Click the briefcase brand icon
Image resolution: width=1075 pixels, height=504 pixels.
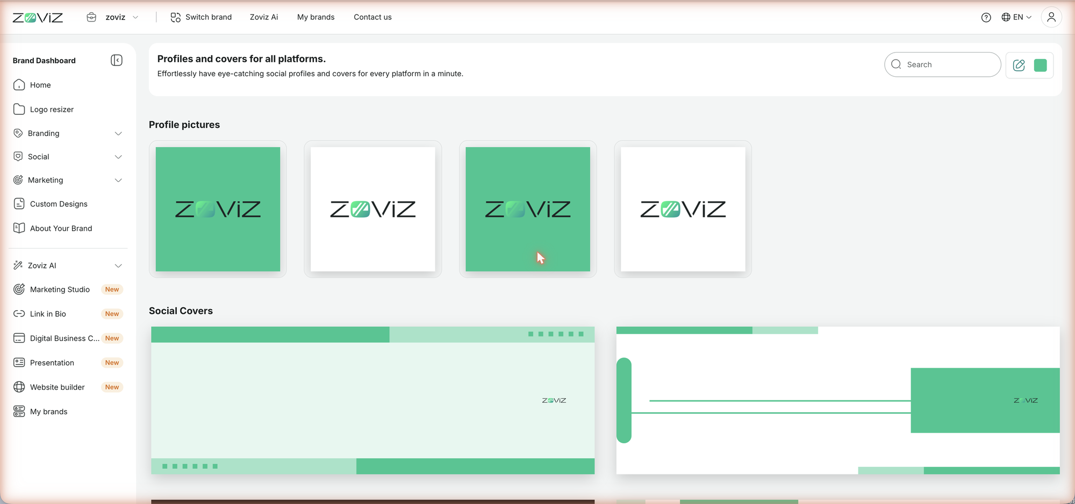[91, 17]
